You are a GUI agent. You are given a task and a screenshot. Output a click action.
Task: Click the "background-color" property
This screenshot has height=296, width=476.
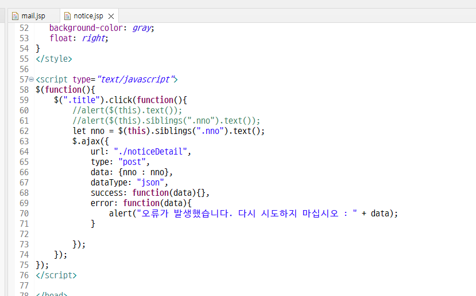86,28
